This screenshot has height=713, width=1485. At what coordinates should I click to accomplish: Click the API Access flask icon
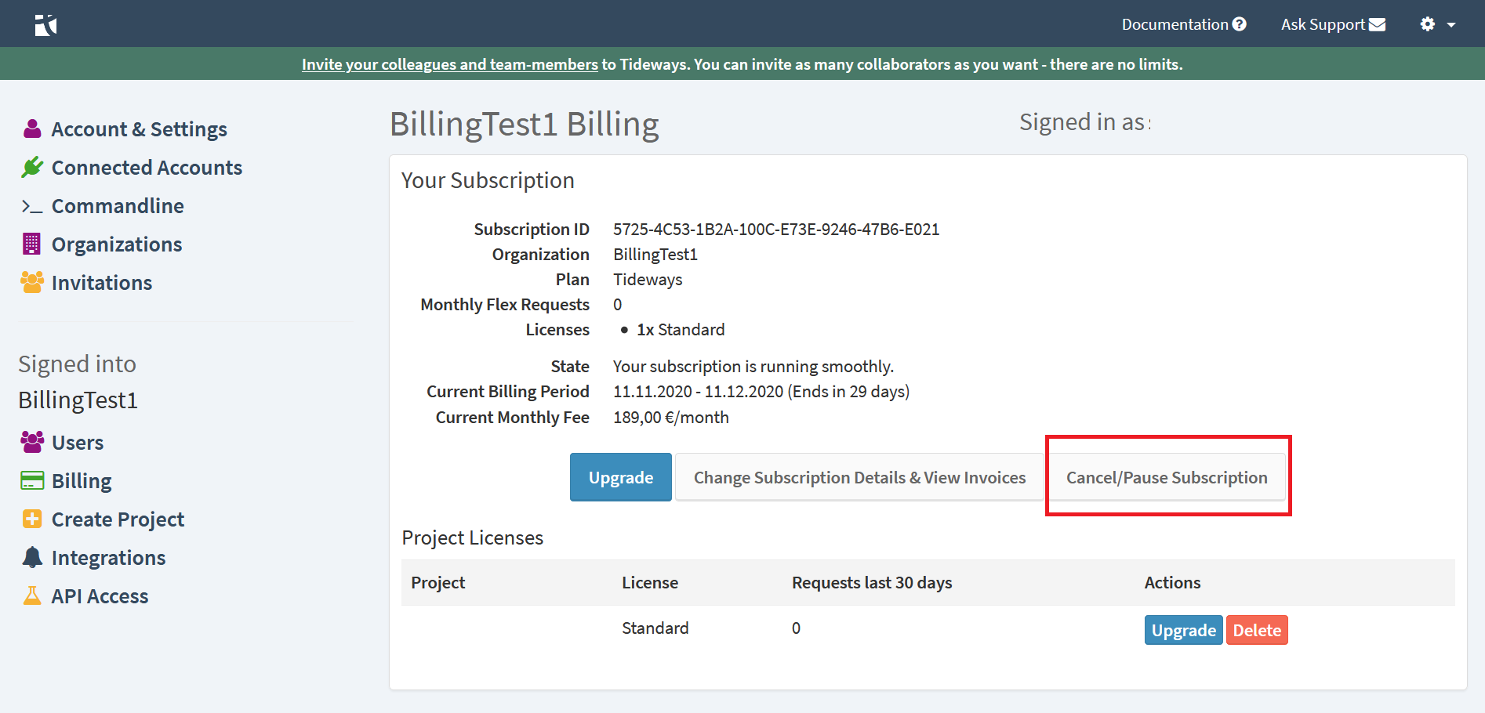(x=32, y=595)
